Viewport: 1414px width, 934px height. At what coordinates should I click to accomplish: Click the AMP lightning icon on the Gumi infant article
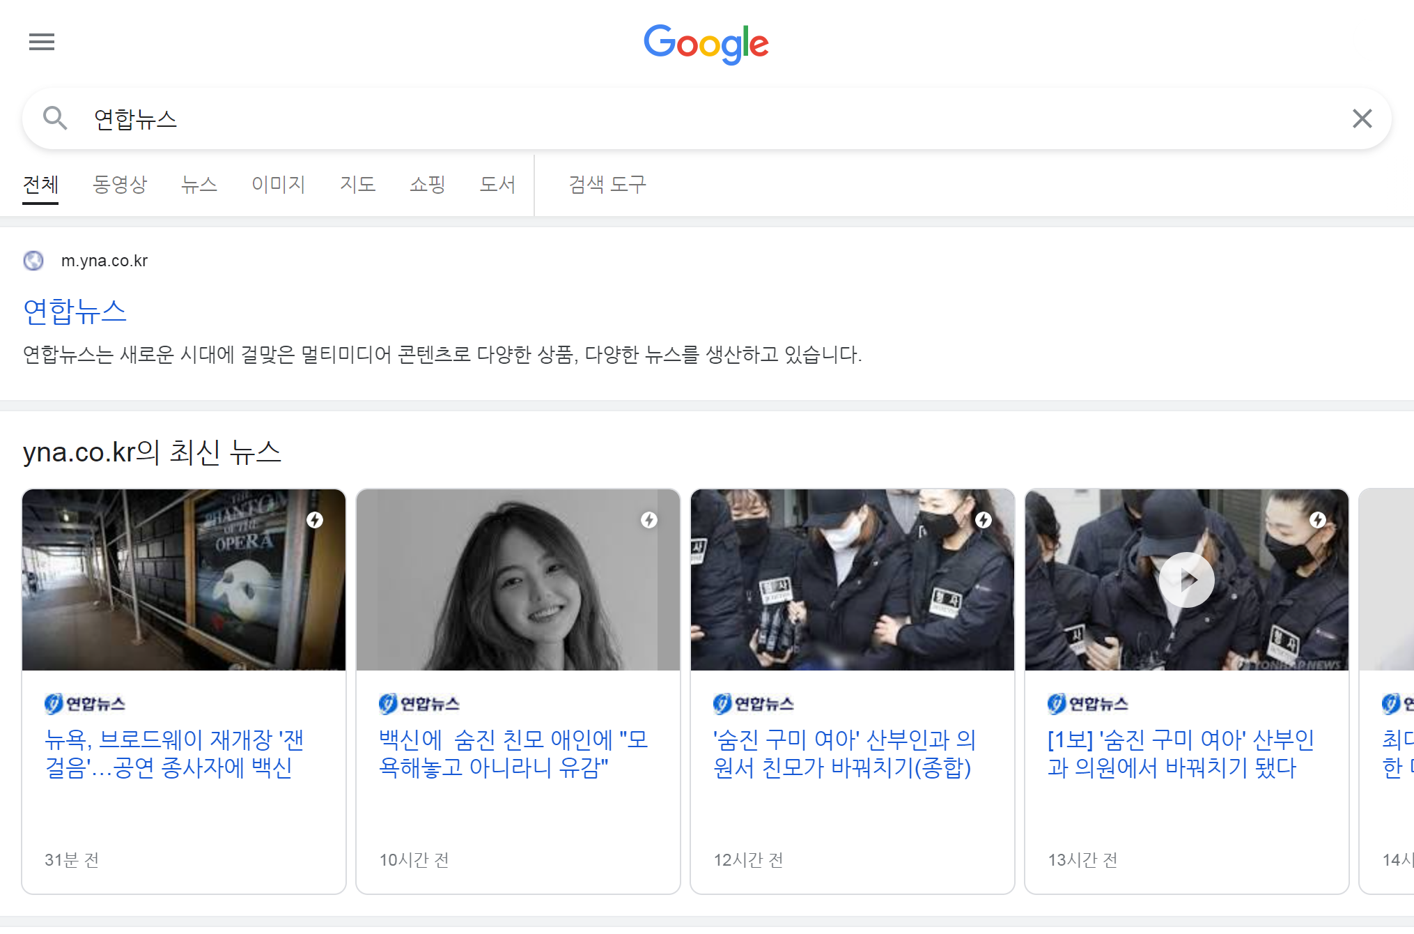(x=984, y=520)
